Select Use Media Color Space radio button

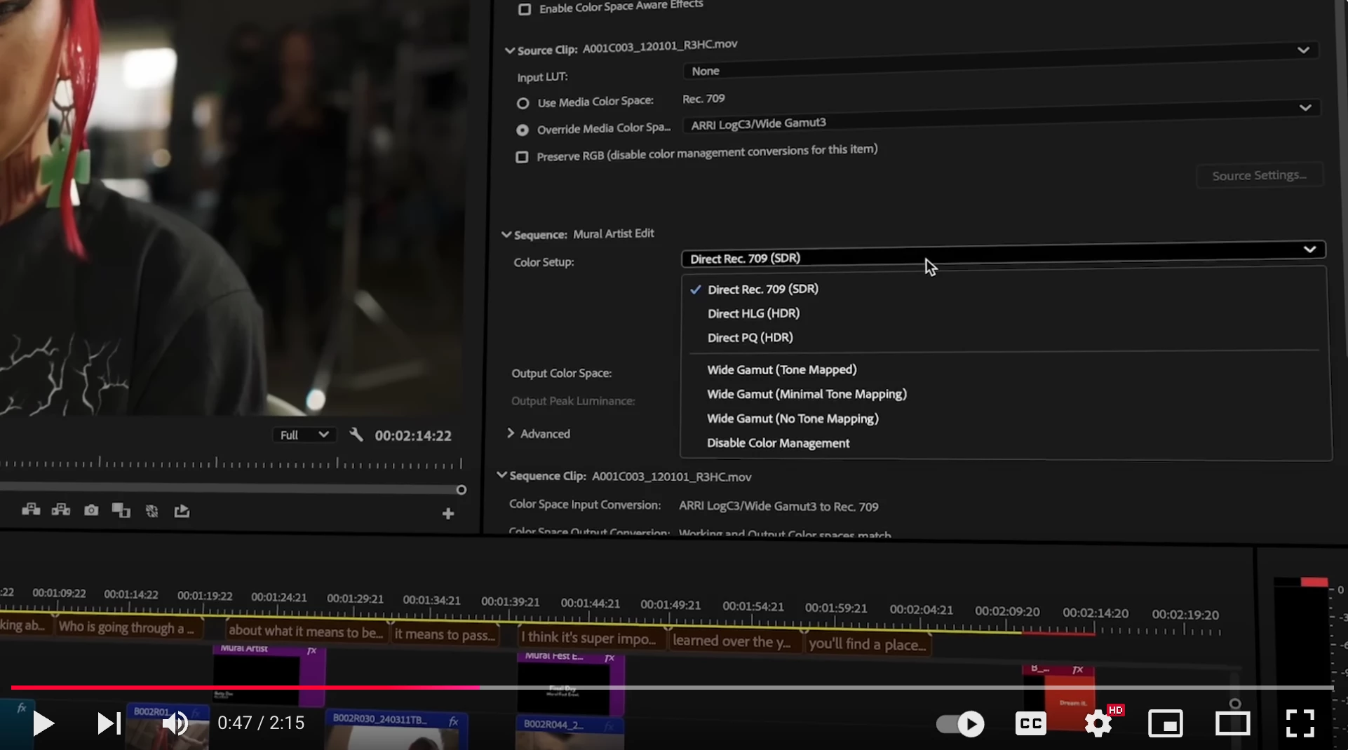click(523, 103)
